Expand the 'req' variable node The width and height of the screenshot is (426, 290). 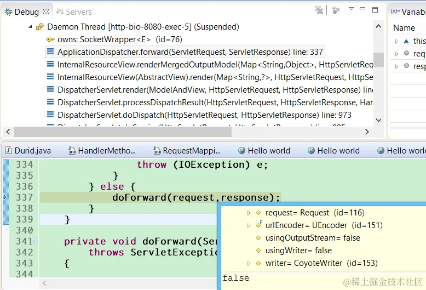tap(396, 54)
